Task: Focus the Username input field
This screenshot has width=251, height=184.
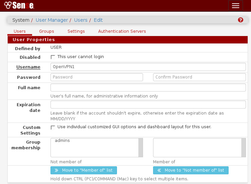Action: click(148, 67)
